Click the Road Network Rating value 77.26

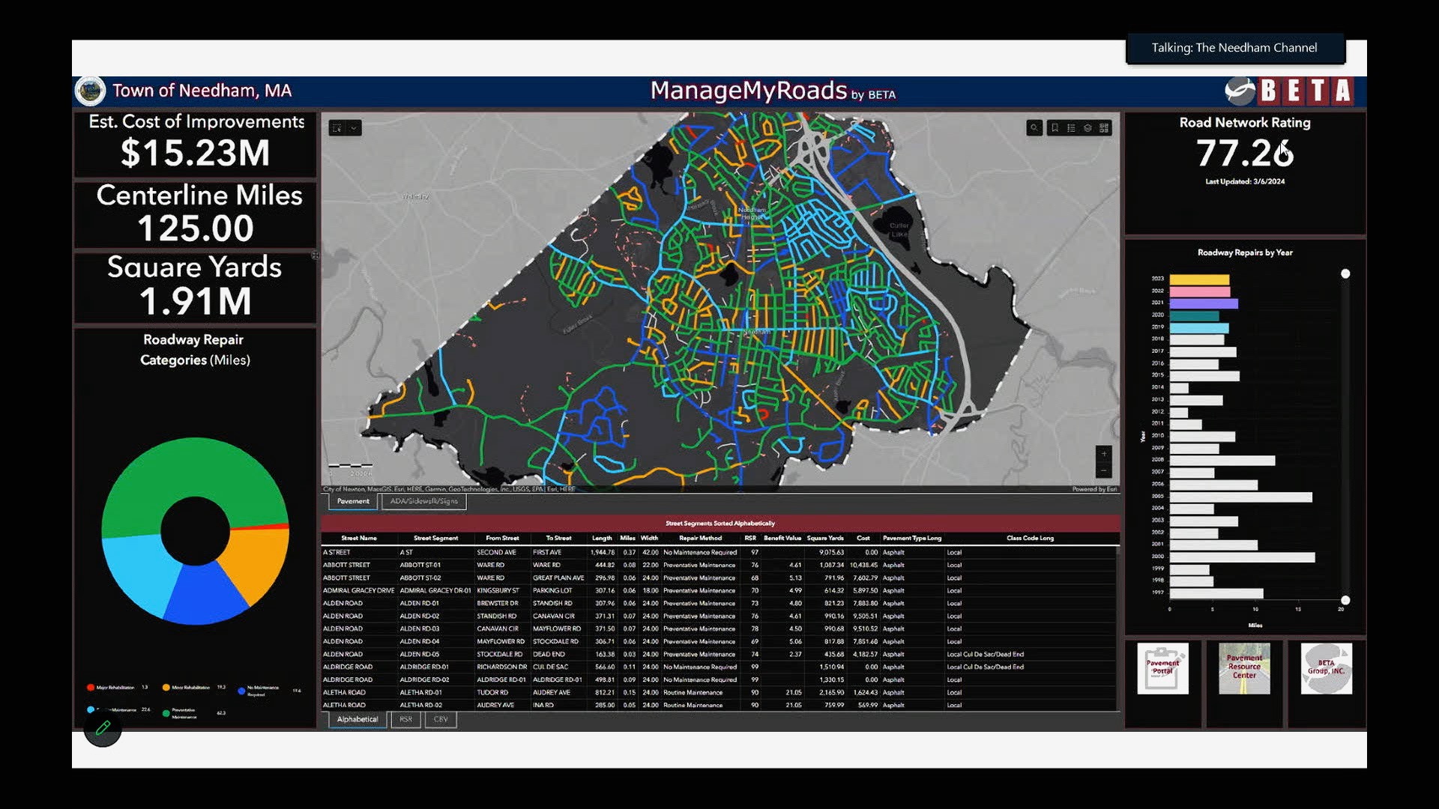click(1245, 153)
